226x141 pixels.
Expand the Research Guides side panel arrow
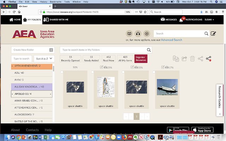click(220, 114)
